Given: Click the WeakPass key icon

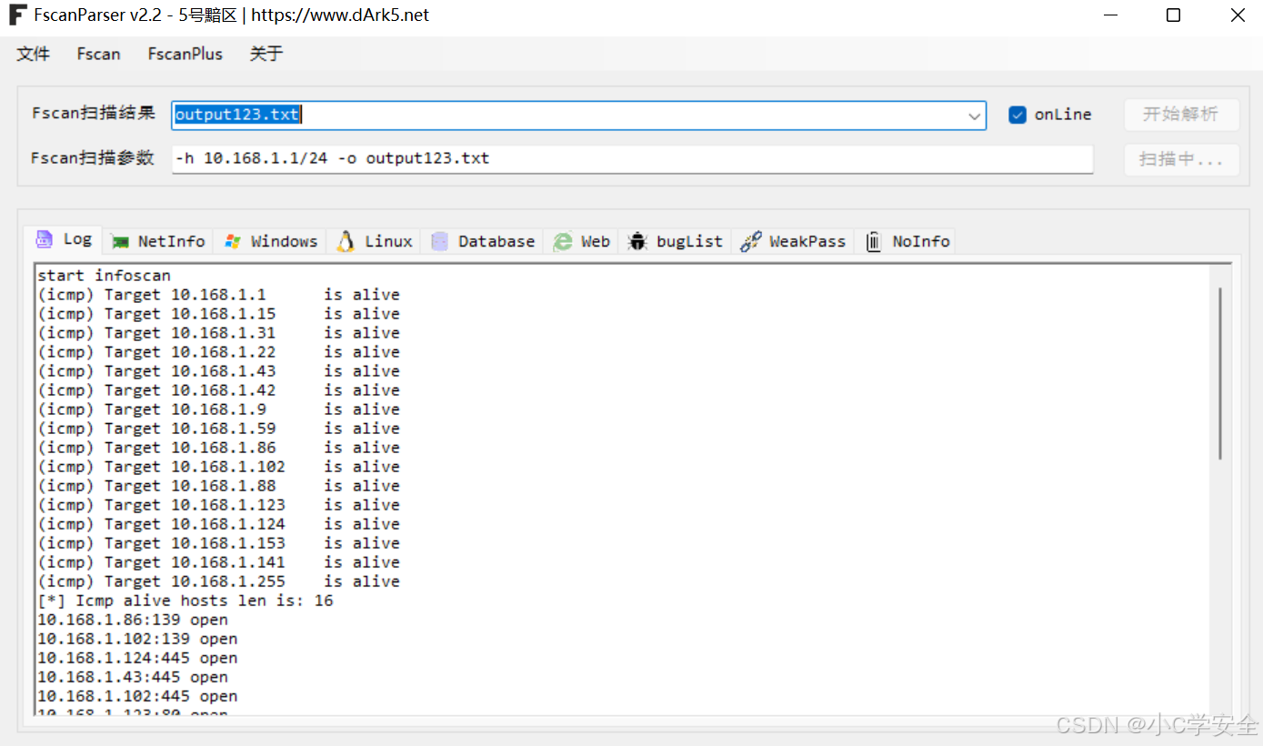Looking at the screenshot, I should click(x=750, y=240).
